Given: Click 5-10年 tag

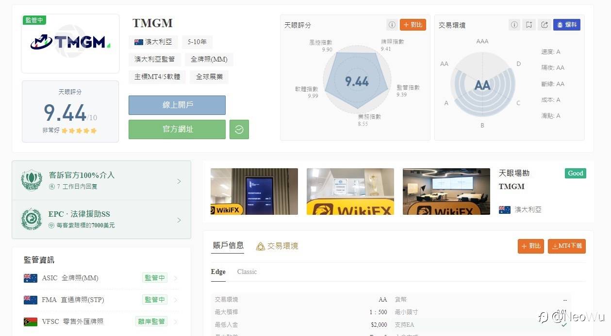Looking at the screenshot, I should 197,42.
